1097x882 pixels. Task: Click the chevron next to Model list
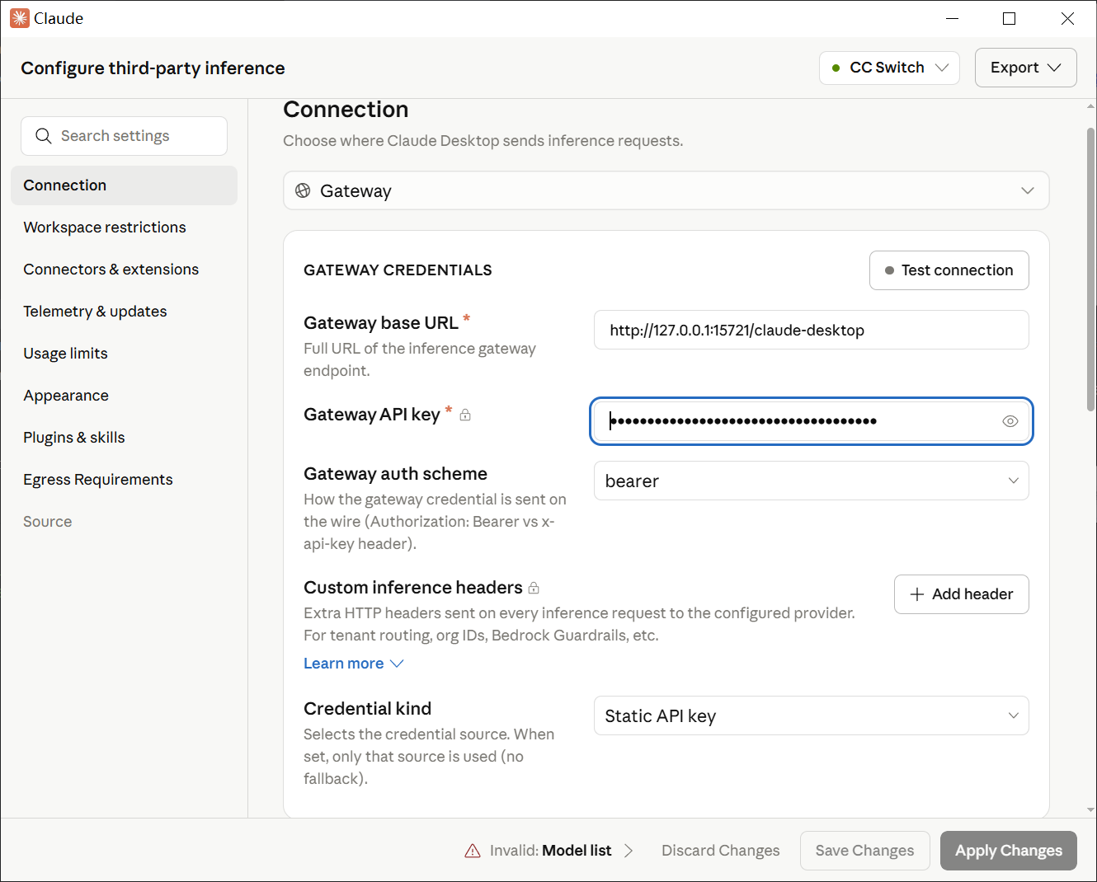[629, 851]
